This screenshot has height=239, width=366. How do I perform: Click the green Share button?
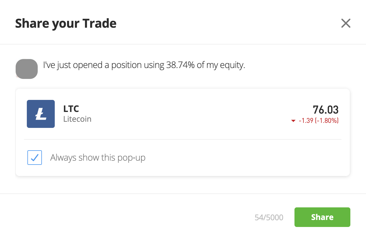click(x=322, y=217)
